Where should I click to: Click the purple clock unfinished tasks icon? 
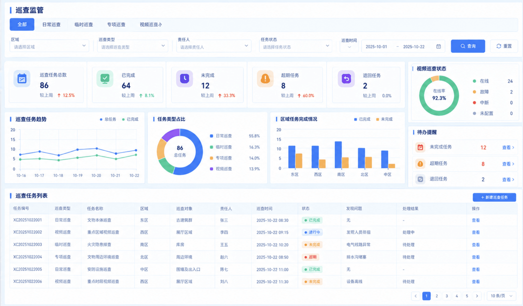(x=184, y=79)
